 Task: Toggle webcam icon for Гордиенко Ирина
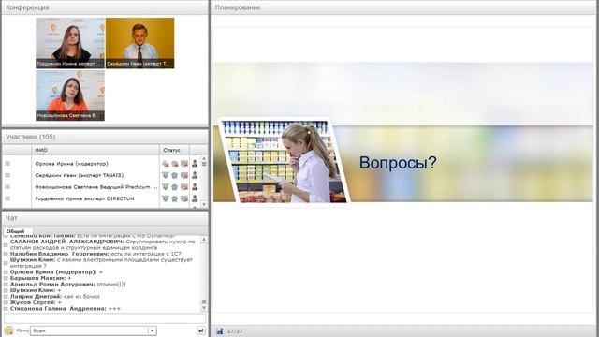tap(175, 198)
